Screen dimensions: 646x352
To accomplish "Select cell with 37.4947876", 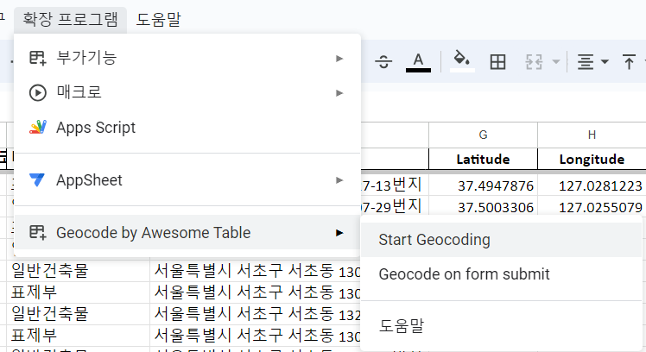I will click(x=483, y=185).
